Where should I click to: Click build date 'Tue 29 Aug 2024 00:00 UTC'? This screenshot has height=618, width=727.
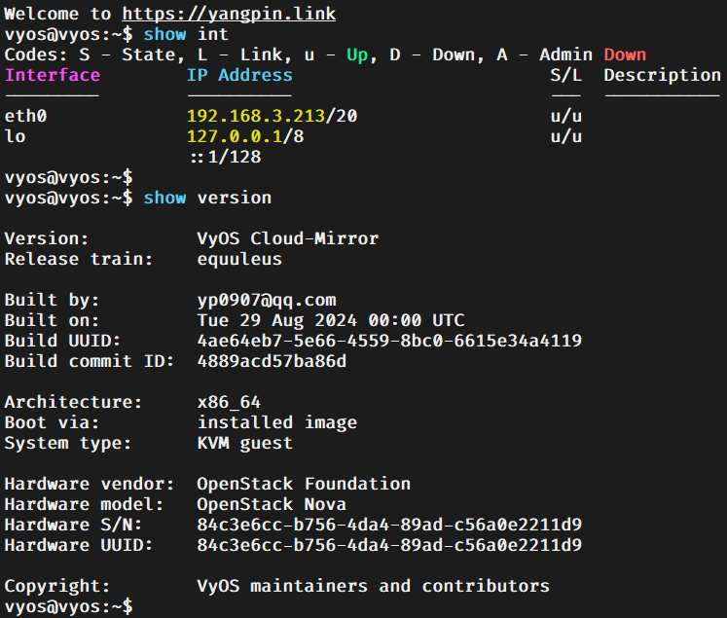coord(331,320)
